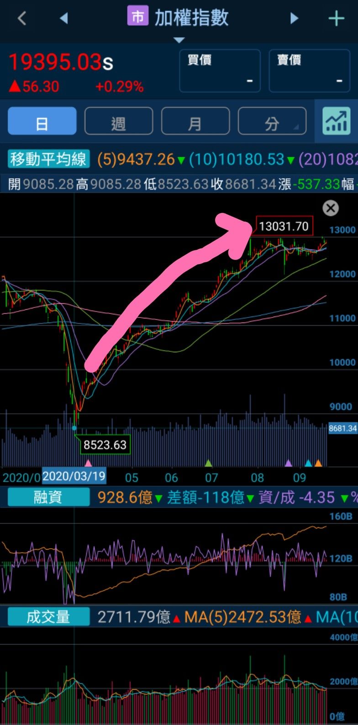Switch to next stock with right triangle
Screen dimensions: 358x725
coord(295,18)
